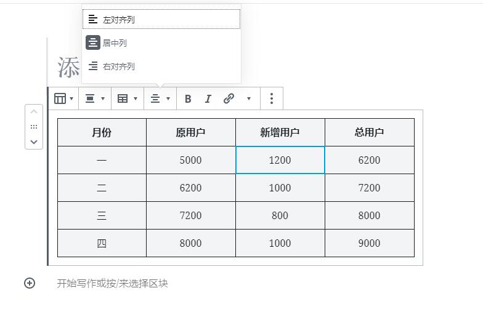Insert a link with the link icon
This screenshot has height=312, width=483.
pos(229,98)
